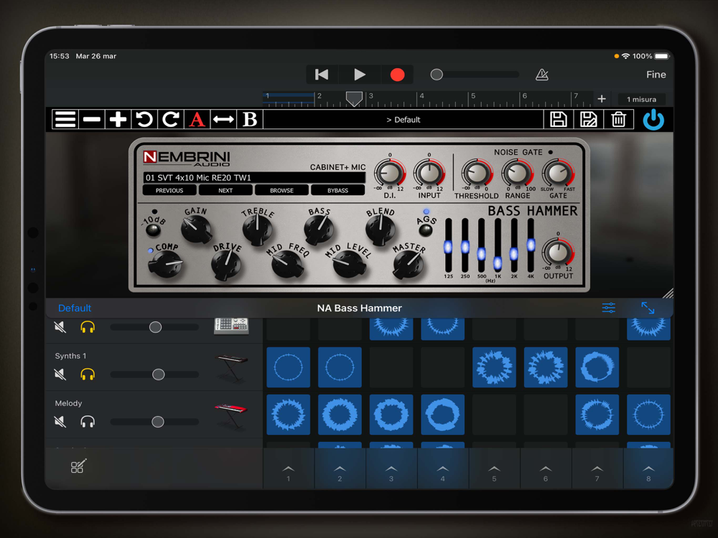
Task: Click the Save As preset icon
Action: 589,119
